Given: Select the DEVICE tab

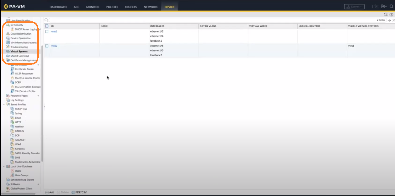Looking at the screenshot, I should [x=169, y=7].
